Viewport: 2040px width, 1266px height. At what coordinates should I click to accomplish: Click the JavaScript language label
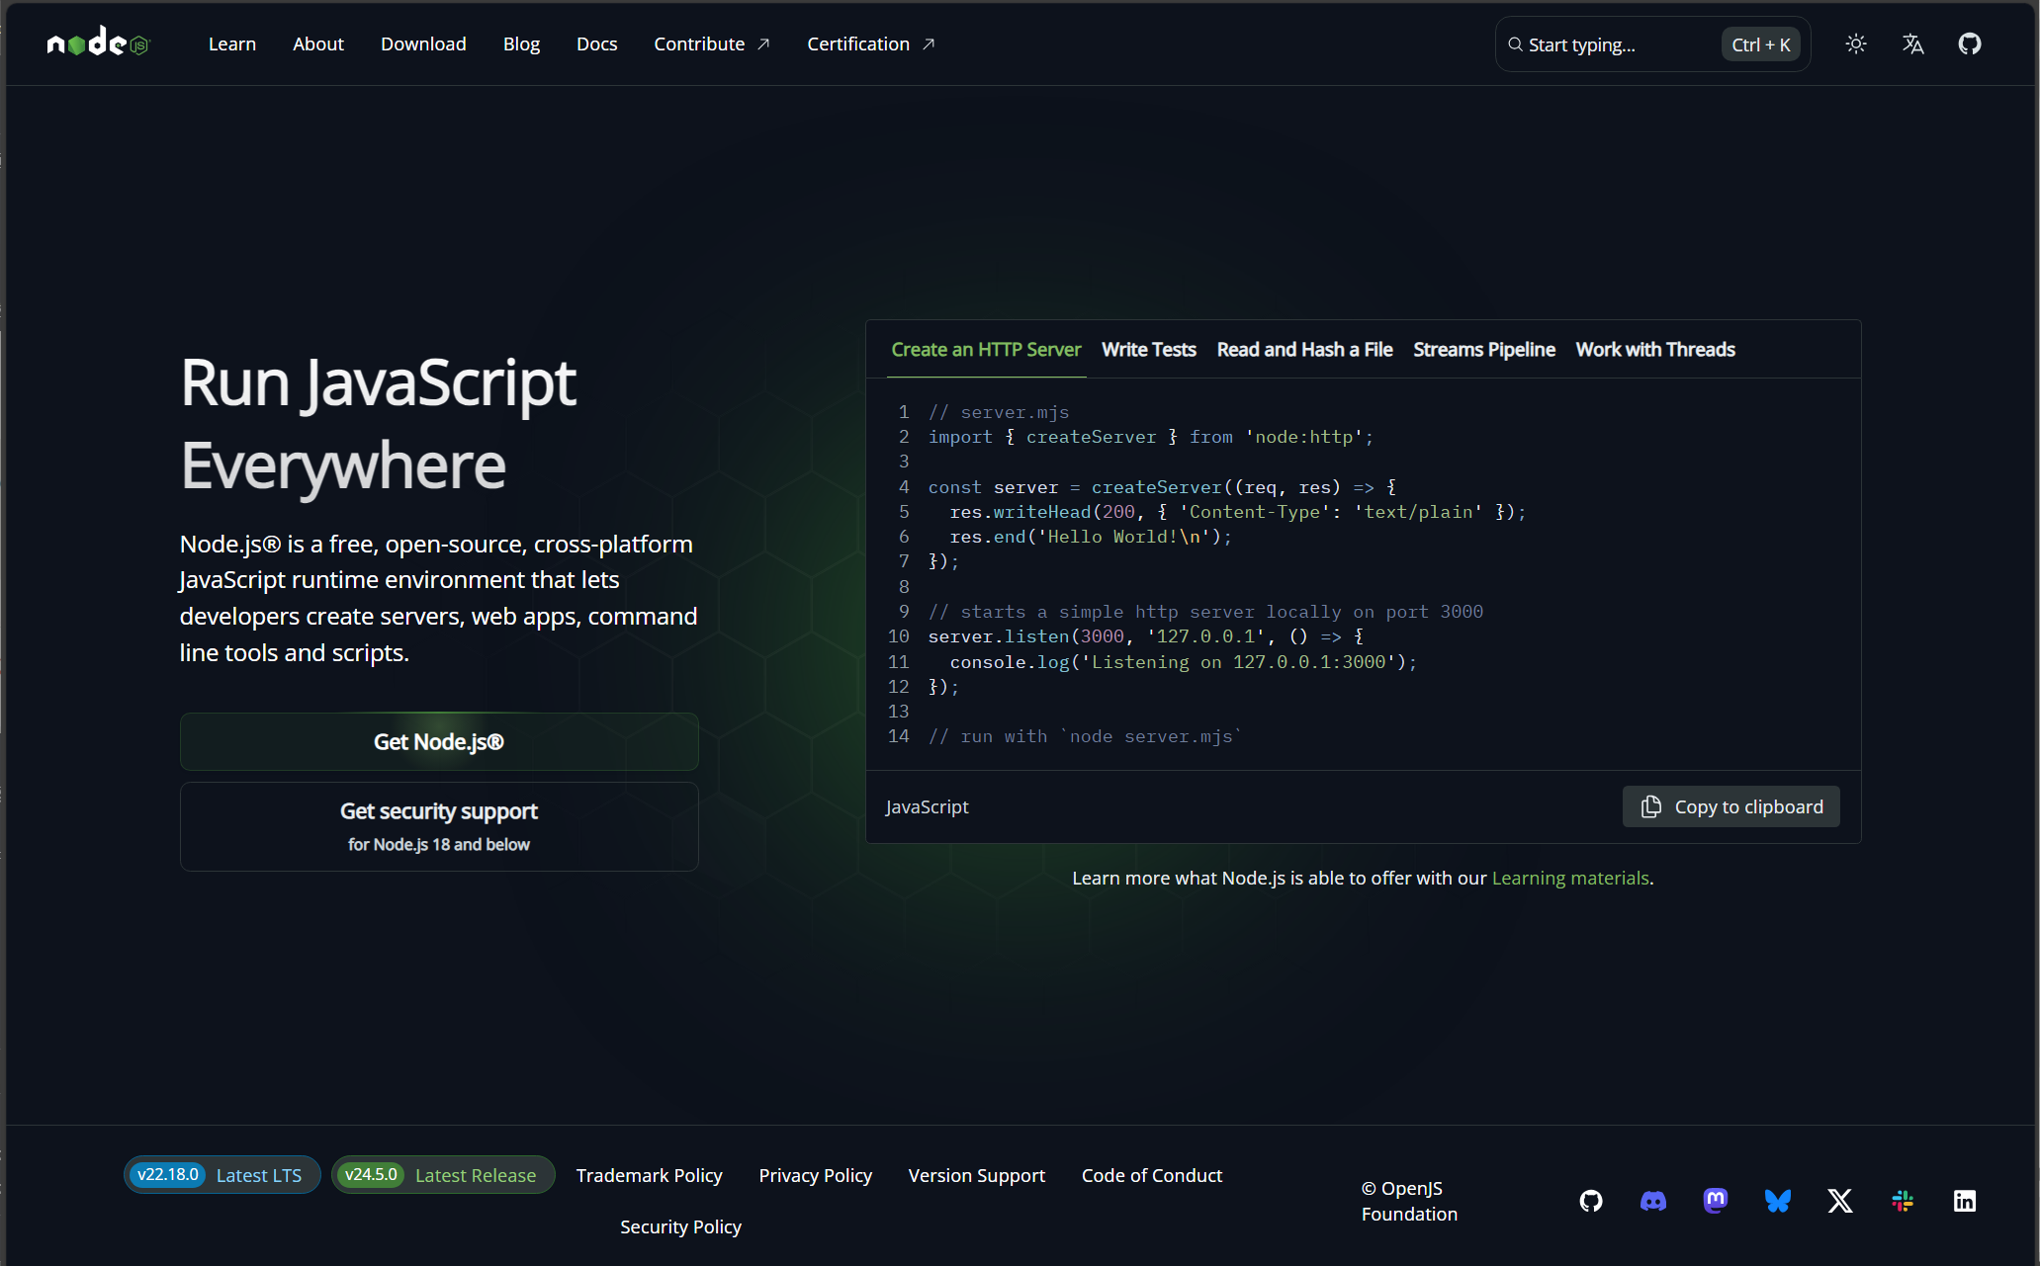click(927, 807)
